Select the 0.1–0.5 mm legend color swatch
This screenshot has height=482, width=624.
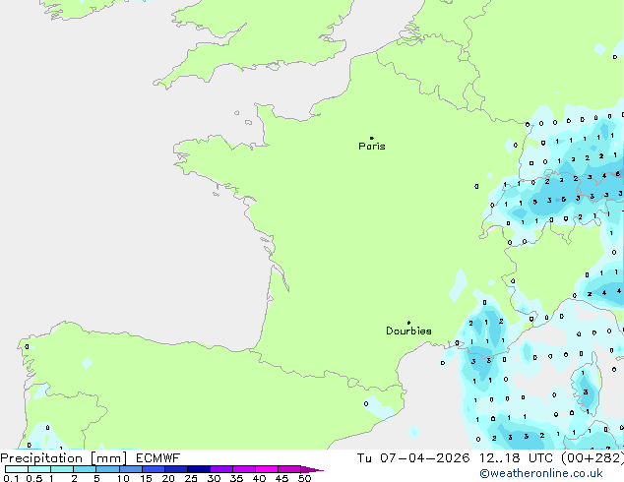17,469
